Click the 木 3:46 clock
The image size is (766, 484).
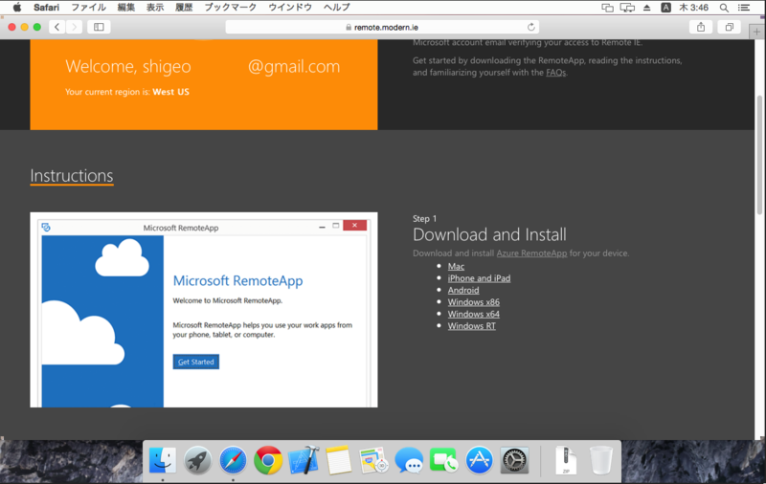click(x=693, y=8)
